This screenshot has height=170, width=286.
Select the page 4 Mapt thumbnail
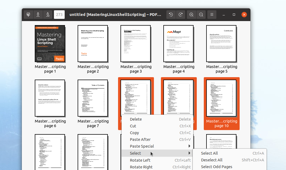178,44
